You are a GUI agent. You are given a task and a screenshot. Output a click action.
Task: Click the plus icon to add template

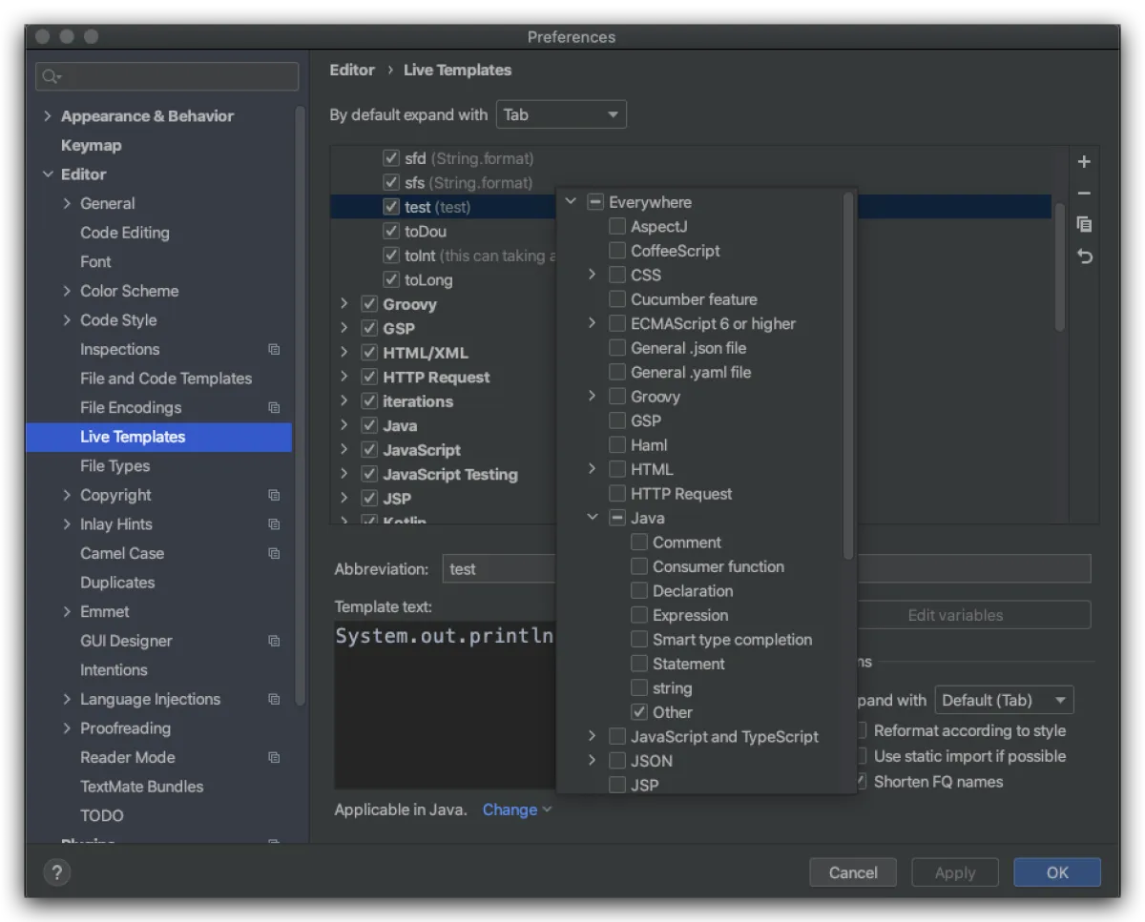click(1084, 162)
